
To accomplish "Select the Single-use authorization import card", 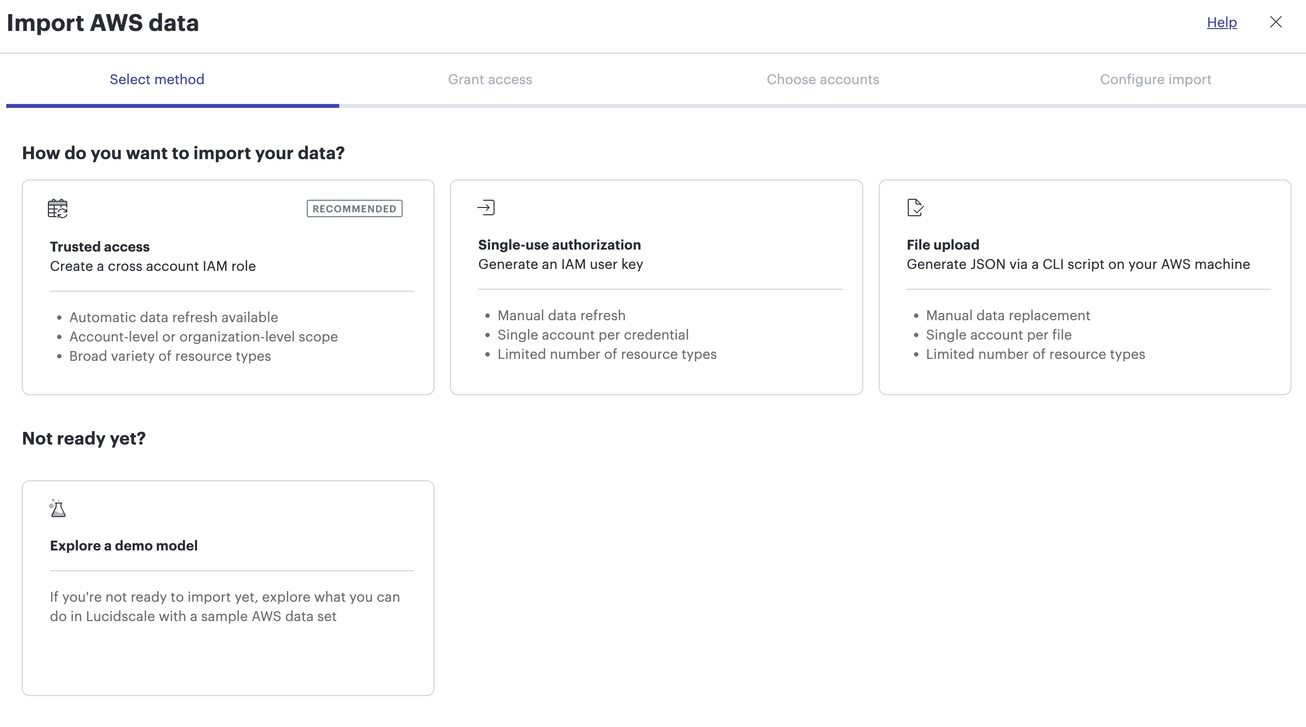I will coord(657,286).
